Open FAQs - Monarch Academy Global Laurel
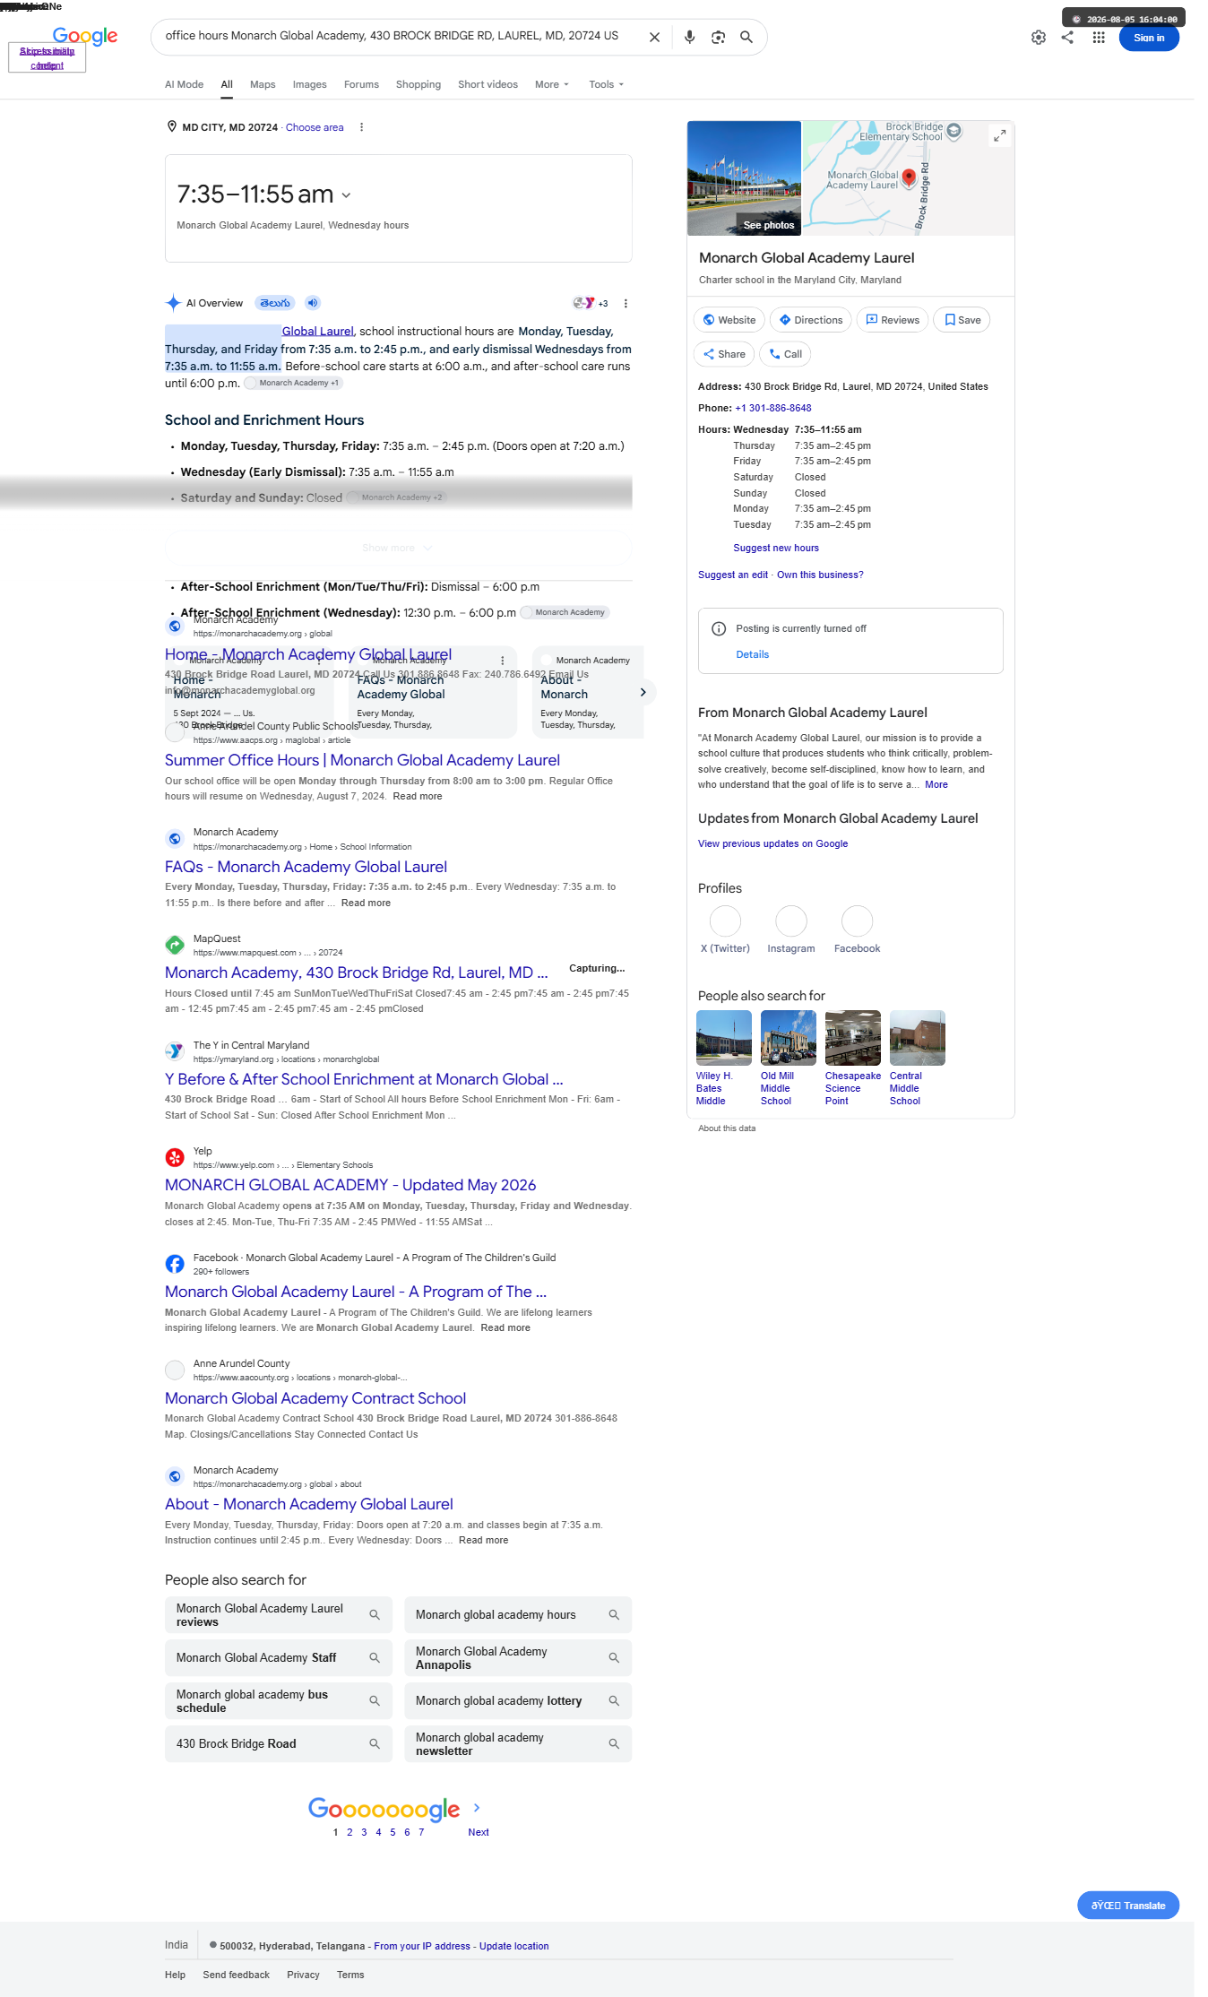Screen dimensions: 1208x1997 [x=306, y=867]
